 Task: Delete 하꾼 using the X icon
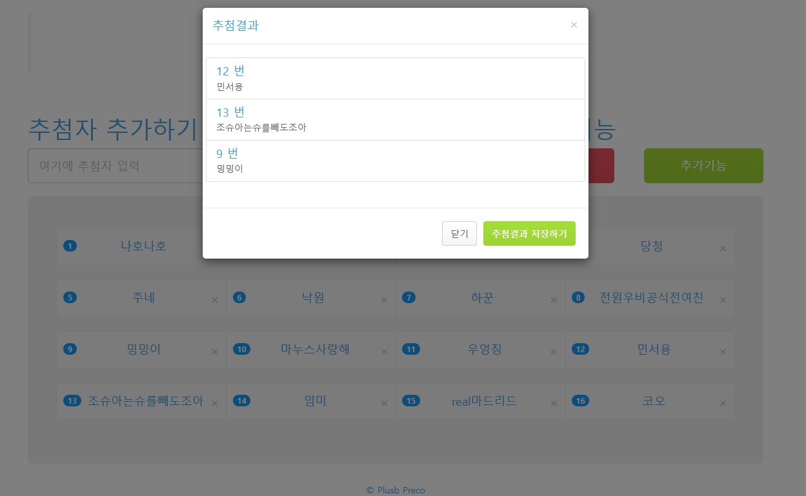[553, 300]
